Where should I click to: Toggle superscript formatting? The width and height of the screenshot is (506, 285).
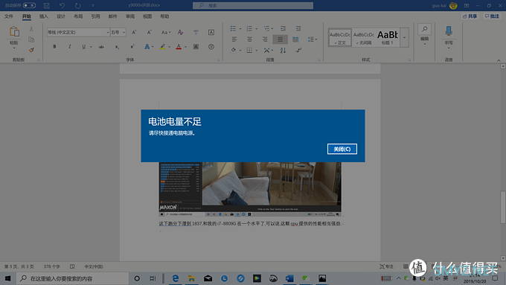pyautogui.click(x=132, y=47)
